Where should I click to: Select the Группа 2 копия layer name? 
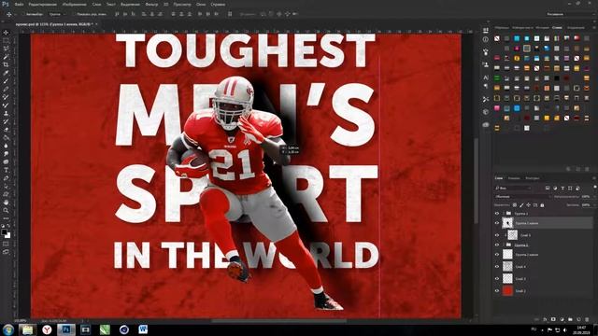pyautogui.click(x=527, y=255)
